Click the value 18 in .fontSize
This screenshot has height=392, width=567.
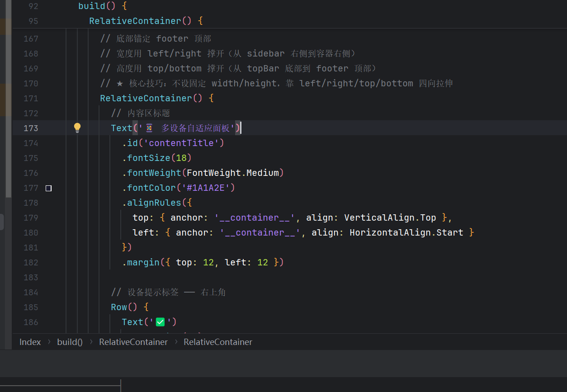(181, 158)
